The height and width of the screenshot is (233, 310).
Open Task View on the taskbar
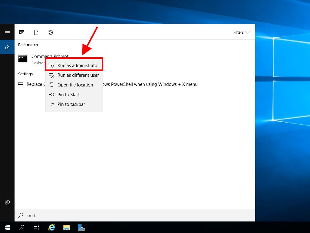coord(36,227)
